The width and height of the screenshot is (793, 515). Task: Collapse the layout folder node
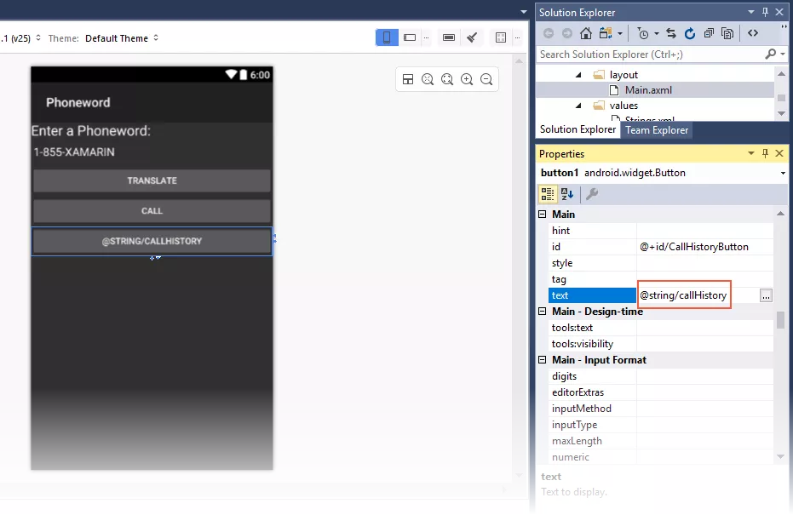point(578,75)
